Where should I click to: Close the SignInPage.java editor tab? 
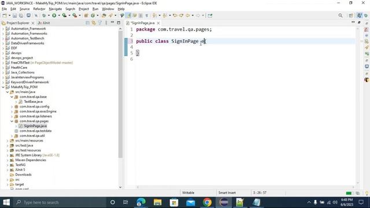158,23
